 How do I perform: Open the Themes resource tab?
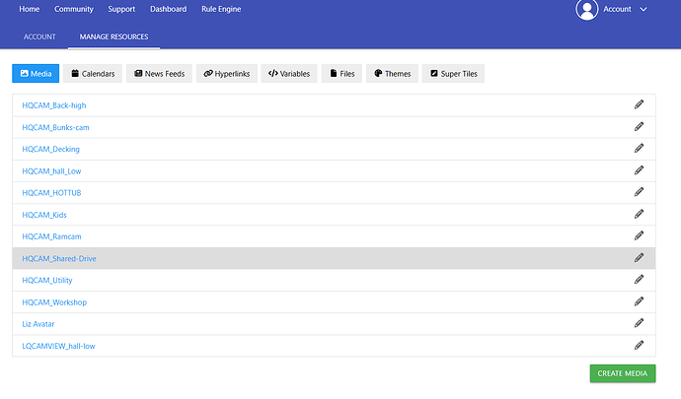click(x=392, y=74)
